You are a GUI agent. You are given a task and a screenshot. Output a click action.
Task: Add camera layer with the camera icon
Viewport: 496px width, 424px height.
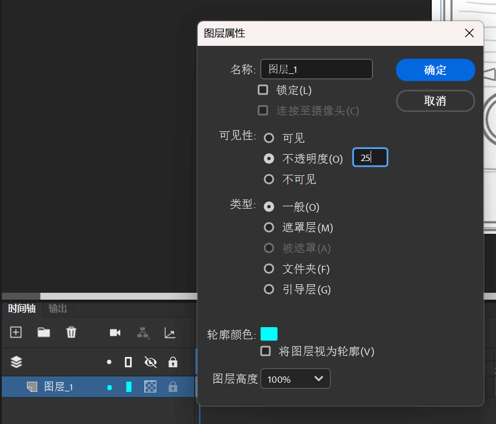pos(115,332)
